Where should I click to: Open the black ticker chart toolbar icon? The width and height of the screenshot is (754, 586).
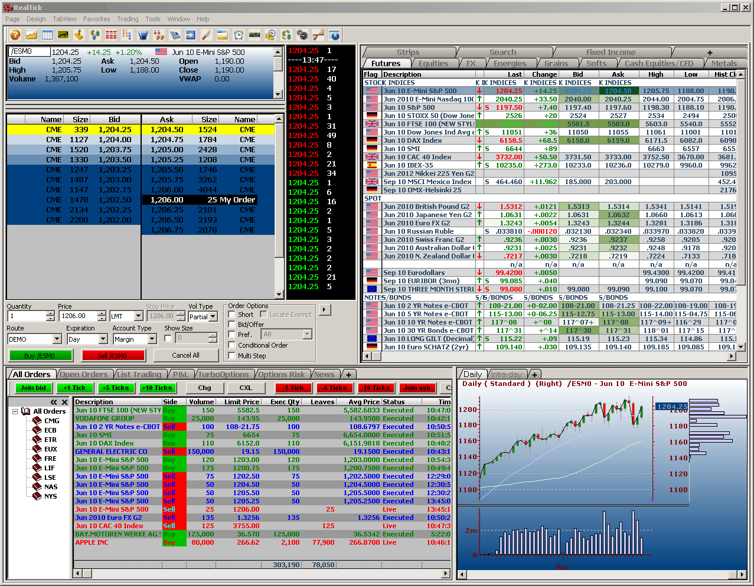[x=63, y=35]
